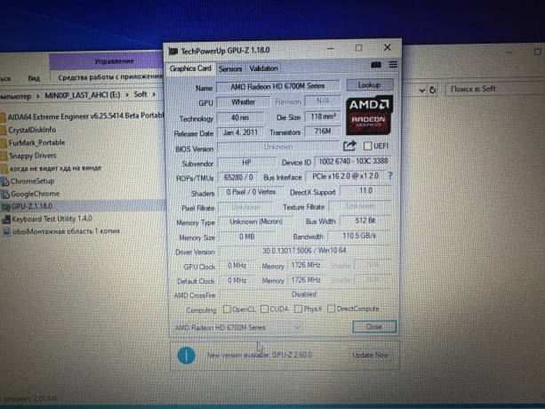Screen dimensions: 545x409
Task: Open the Вид ribbon tab in Explorer
Action: point(34,78)
